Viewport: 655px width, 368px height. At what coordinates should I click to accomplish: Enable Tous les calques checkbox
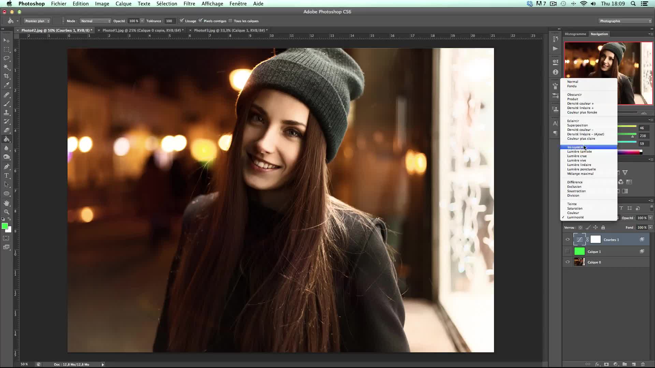coord(231,21)
